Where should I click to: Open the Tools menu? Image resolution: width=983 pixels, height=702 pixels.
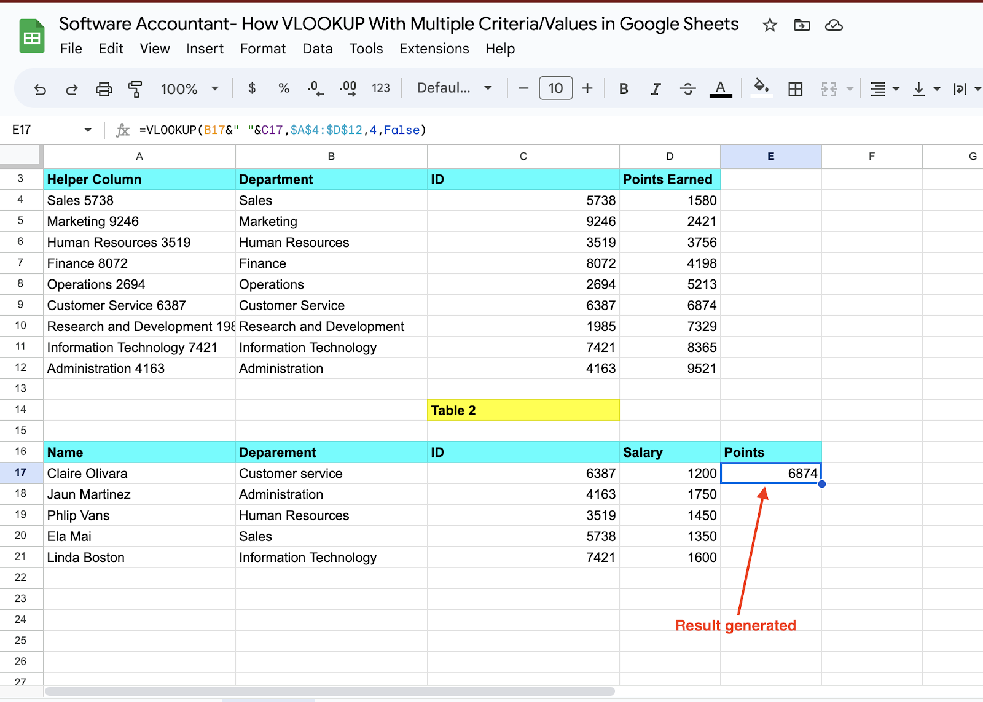pos(366,49)
